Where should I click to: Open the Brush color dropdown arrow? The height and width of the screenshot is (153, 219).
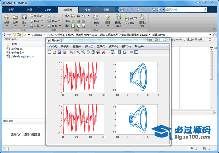(x=107, y=52)
